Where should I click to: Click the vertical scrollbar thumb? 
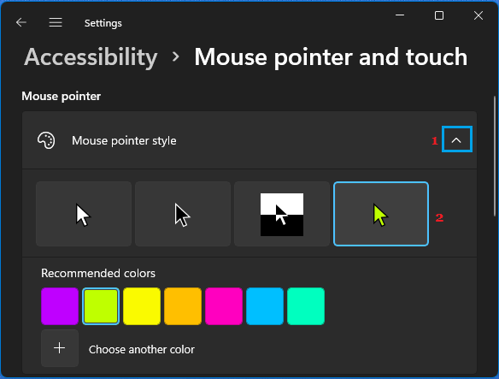[495, 157]
